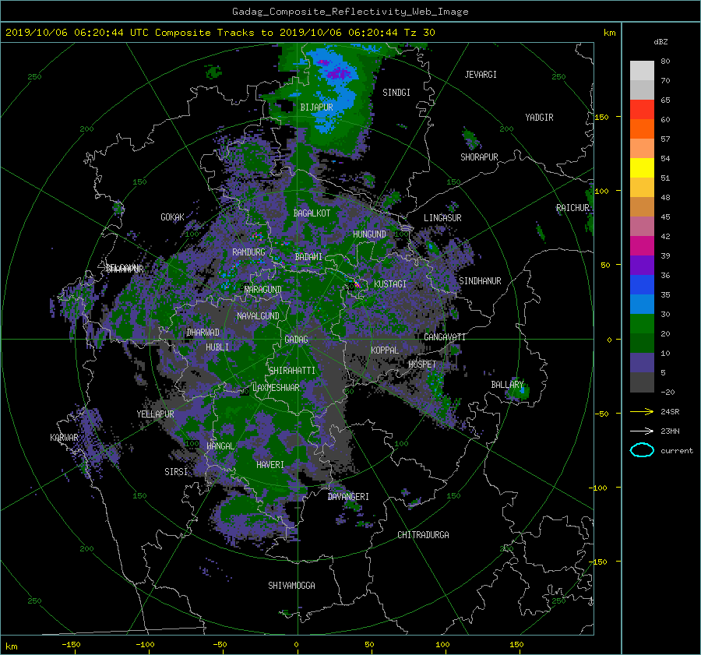This screenshot has width=701, height=655.
Task: Click the SINDGI city label
Action: [396, 93]
